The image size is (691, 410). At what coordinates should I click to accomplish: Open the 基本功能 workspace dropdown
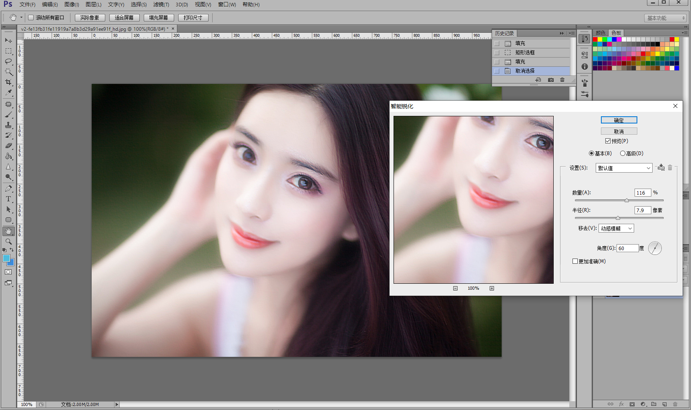pyautogui.click(x=665, y=18)
